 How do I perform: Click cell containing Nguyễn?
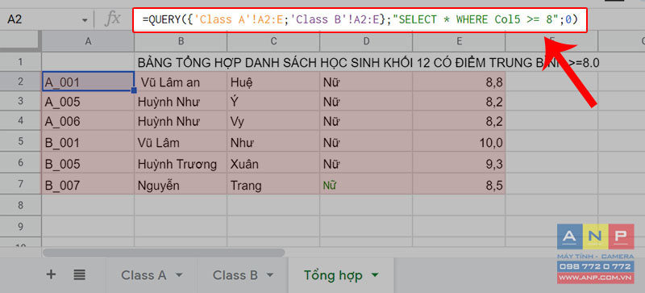(x=181, y=185)
